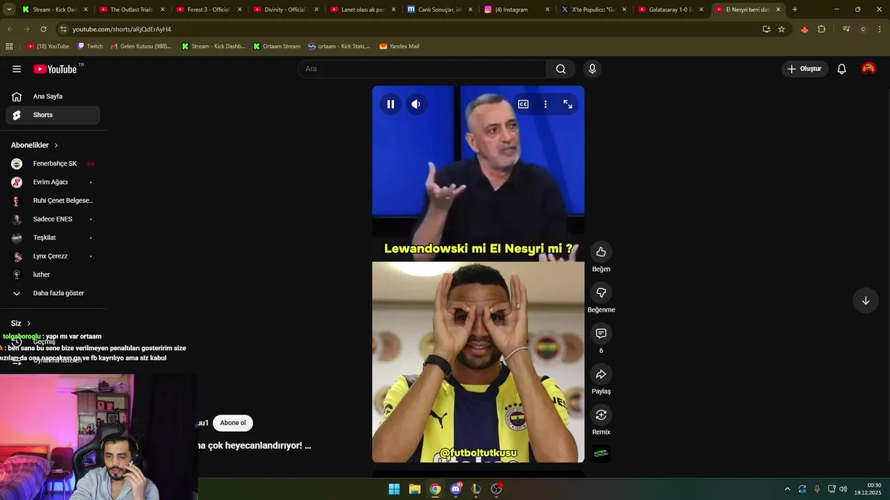Click the Remix icon

coord(601,415)
